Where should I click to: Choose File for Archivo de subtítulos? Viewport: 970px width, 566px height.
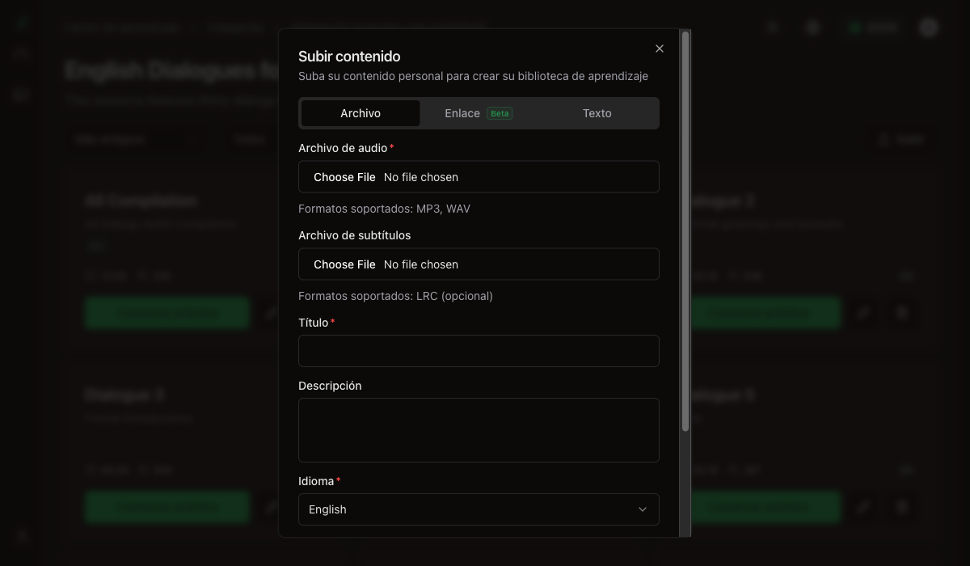(x=344, y=264)
